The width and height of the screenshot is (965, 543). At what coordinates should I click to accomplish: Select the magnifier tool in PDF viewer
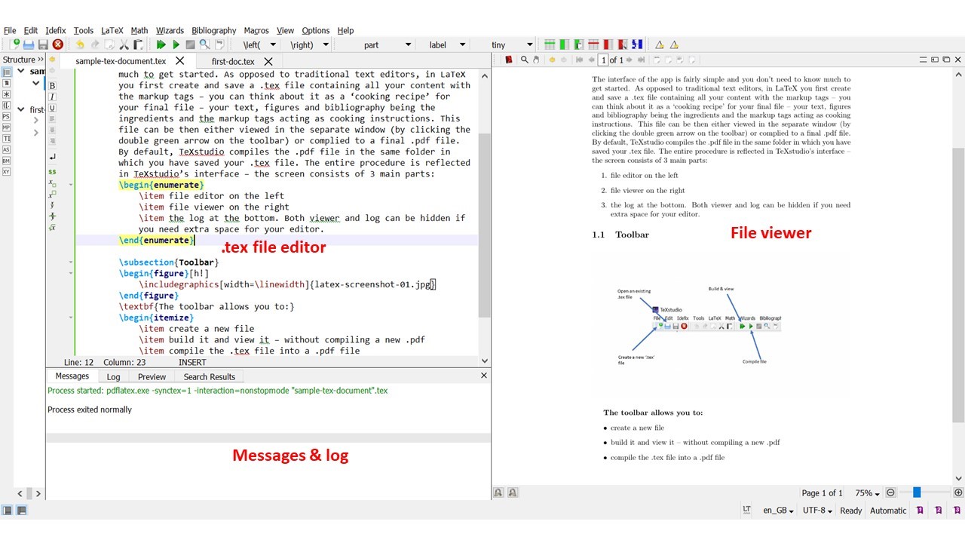point(525,60)
